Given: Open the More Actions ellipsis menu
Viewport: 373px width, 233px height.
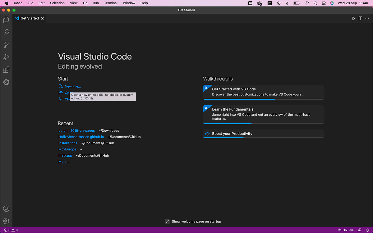Looking at the screenshot, I should pos(367,18).
